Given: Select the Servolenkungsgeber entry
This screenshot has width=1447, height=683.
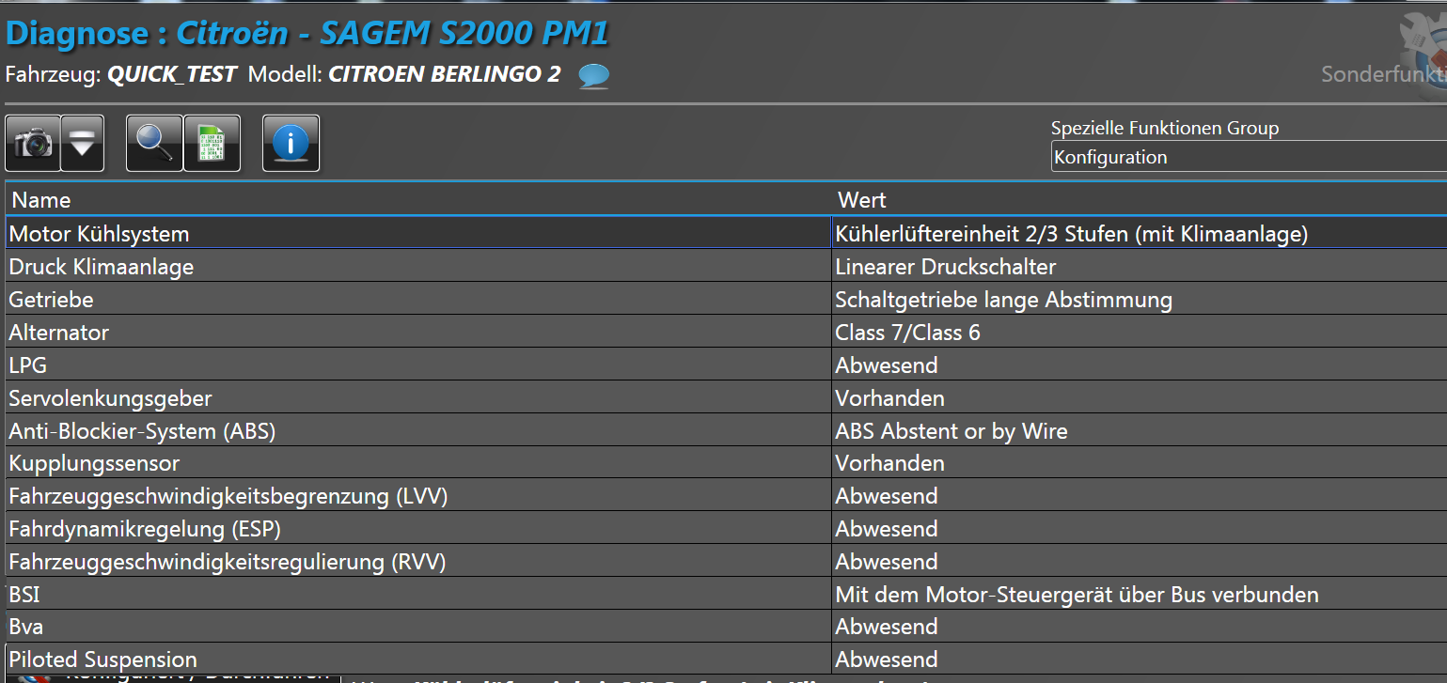Looking at the screenshot, I should (110, 398).
